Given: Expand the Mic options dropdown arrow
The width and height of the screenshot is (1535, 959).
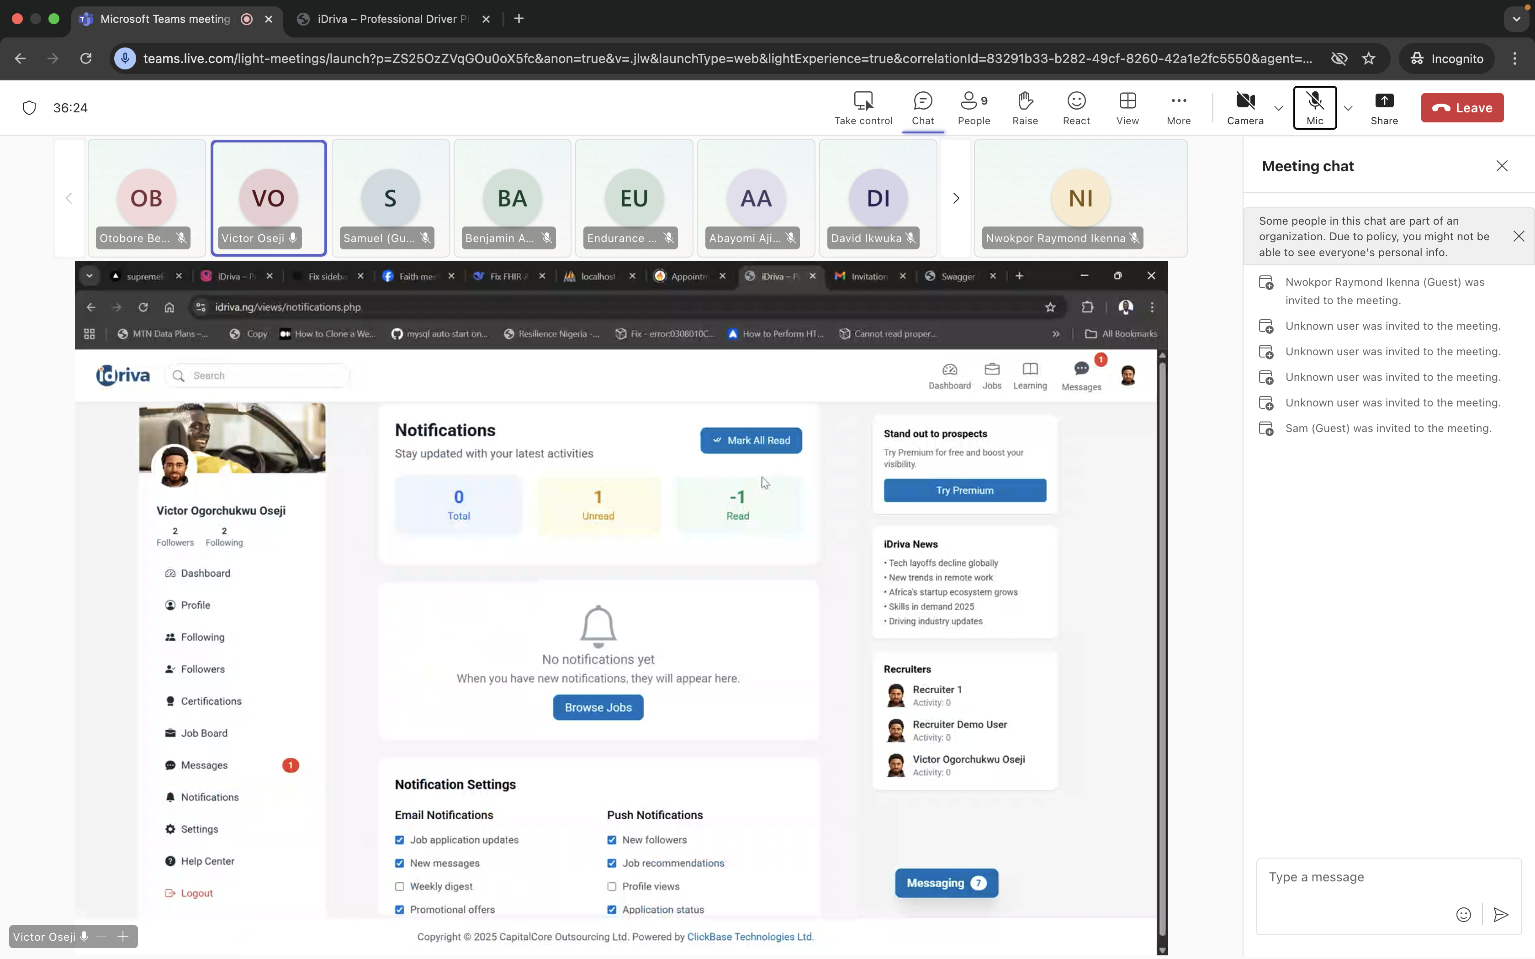Looking at the screenshot, I should (1348, 108).
